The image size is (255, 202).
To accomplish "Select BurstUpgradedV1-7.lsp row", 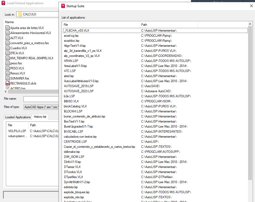I will [155, 126].
